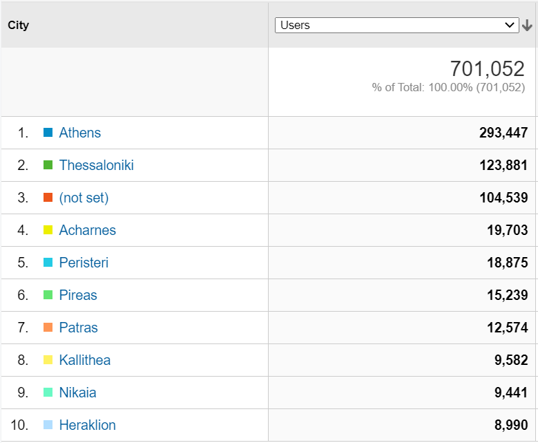
Task: Click the descending sort arrow icon
Action: (x=528, y=26)
